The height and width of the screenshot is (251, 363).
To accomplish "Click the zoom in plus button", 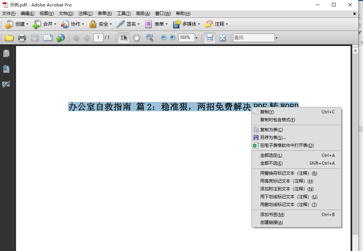I will click(172, 37).
